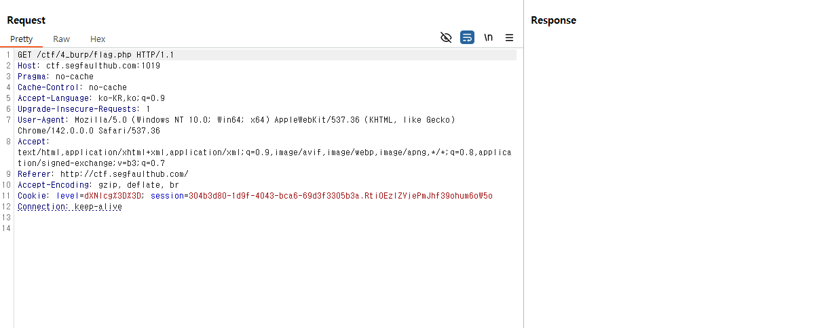Click the Referer URL http://ctf.segfaulthub.com/
Screen dimensions: 826x328
(x=124, y=174)
